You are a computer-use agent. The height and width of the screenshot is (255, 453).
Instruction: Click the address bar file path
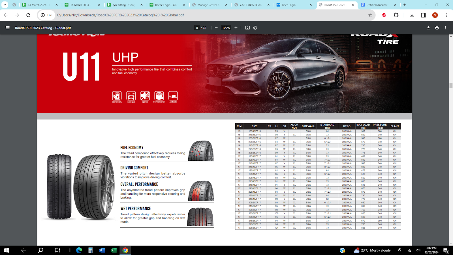pos(121,15)
